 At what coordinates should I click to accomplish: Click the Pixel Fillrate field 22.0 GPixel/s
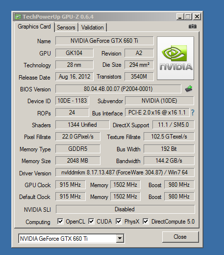point(78,137)
